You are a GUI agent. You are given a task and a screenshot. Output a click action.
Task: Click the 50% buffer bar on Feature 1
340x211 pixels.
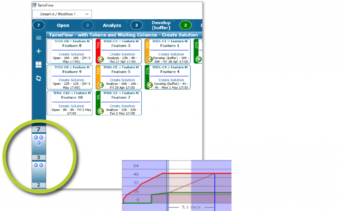(x=147, y=51)
